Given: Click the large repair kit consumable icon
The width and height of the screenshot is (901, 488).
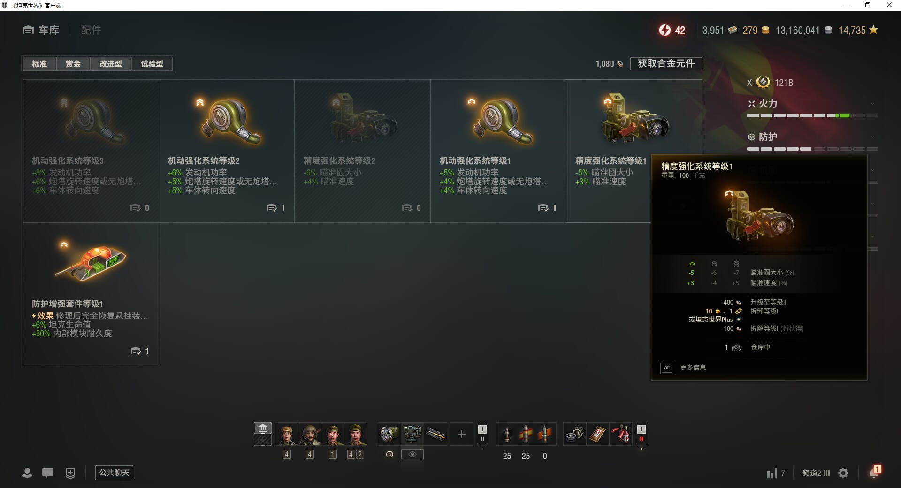Looking at the screenshot, I should click(x=574, y=434).
